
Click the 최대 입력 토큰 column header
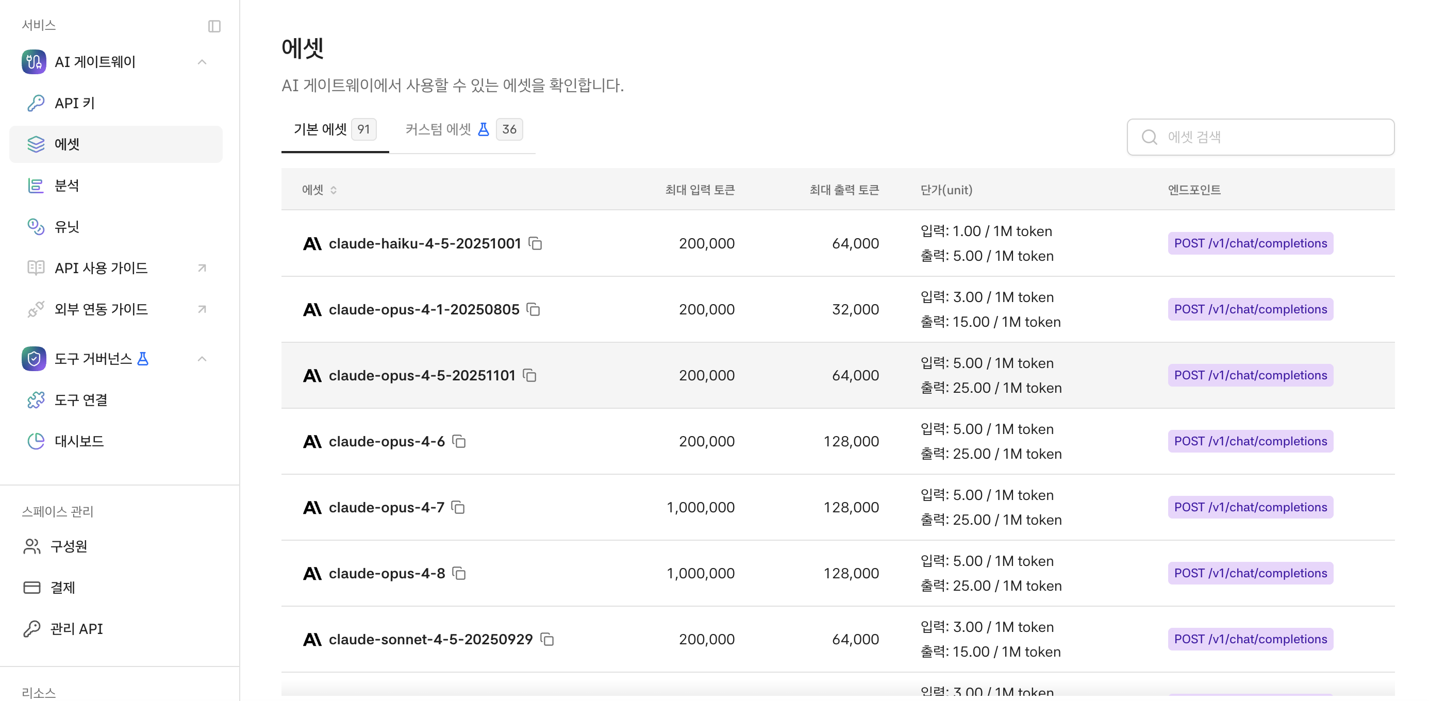[700, 190]
